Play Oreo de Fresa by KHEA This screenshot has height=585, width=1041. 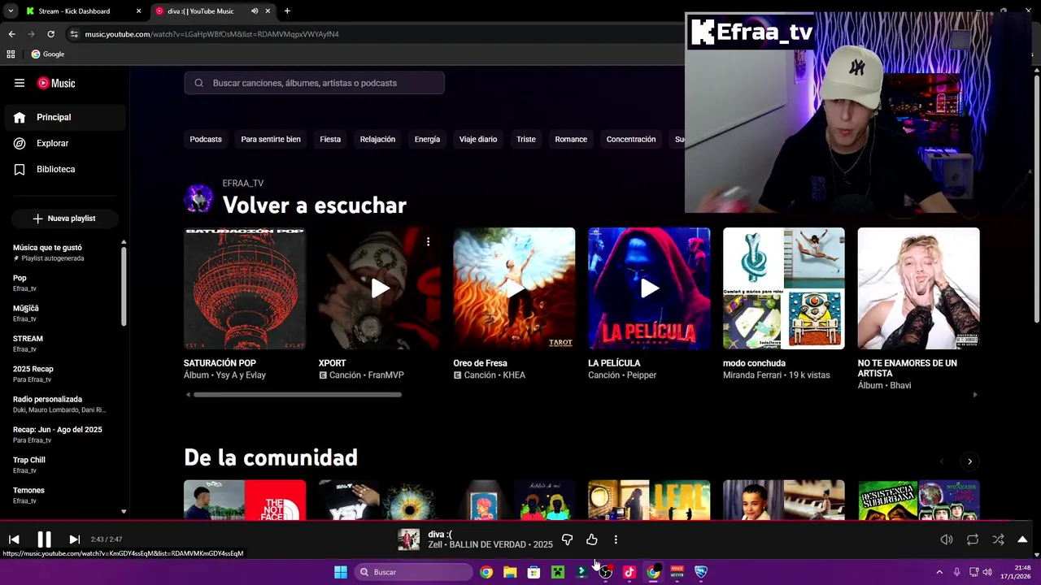(x=514, y=288)
